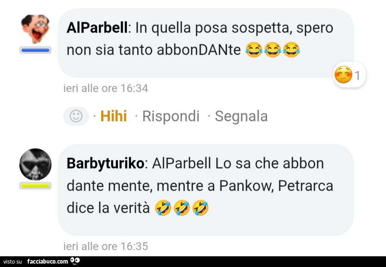Click the reaction count number 1

pyautogui.click(x=357, y=75)
